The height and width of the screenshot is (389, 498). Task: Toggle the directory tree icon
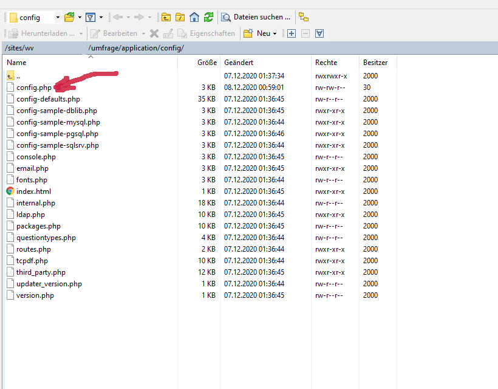[x=304, y=17]
